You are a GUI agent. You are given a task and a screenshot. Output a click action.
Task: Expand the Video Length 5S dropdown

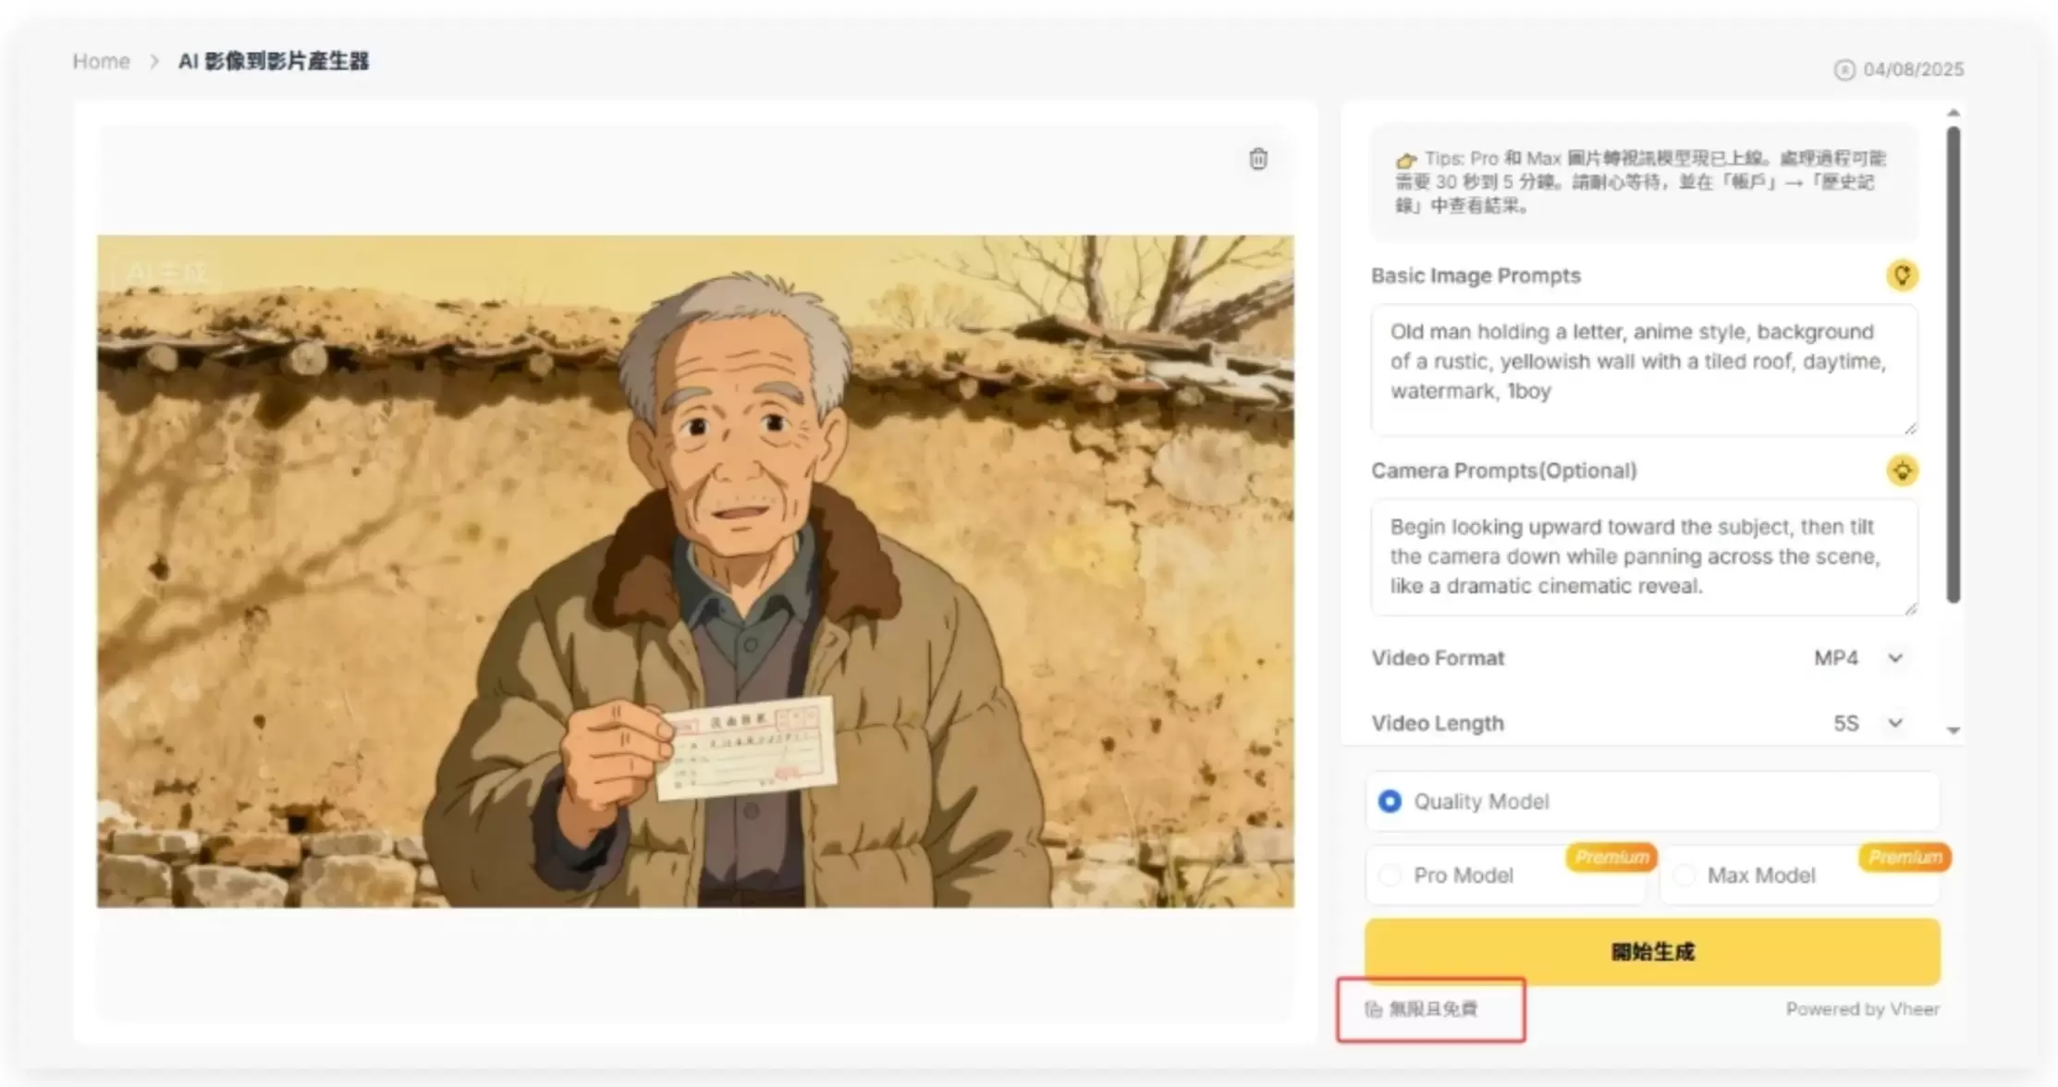pyautogui.click(x=1868, y=723)
